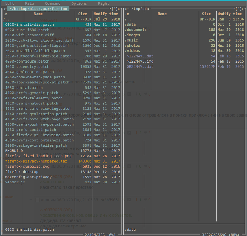Sort right panel by Modify time column
The height and width of the screenshot is (236, 247).
[x=230, y=14]
